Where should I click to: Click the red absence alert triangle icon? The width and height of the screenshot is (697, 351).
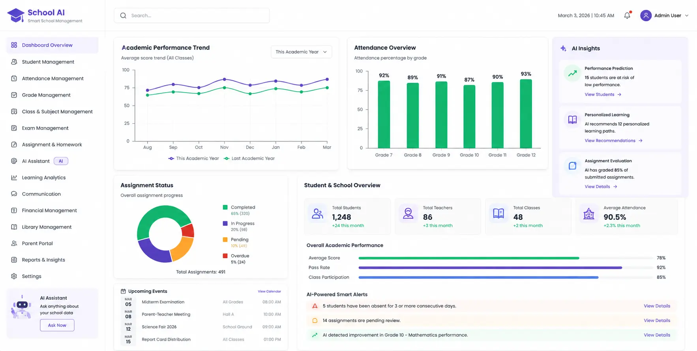pos(315,306)
